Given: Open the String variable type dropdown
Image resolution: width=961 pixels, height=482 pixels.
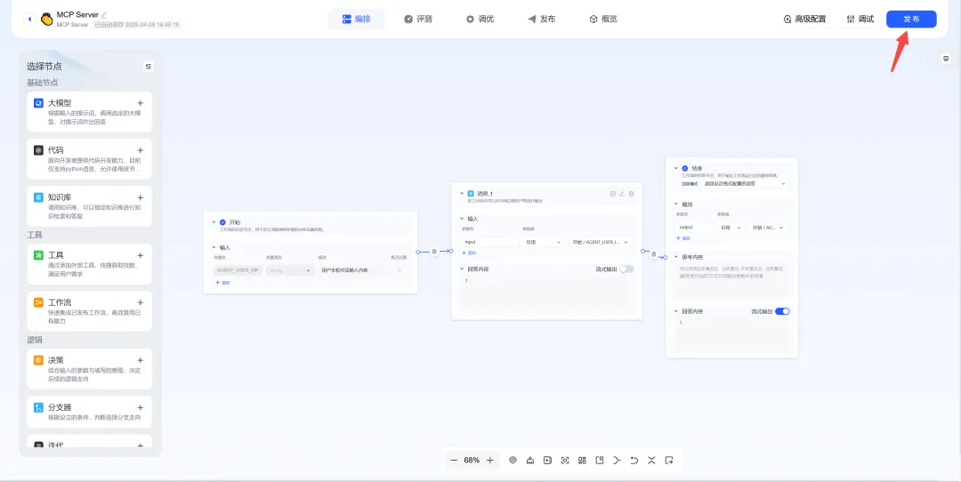Looking at the screenshot, I should click(290, 270).
